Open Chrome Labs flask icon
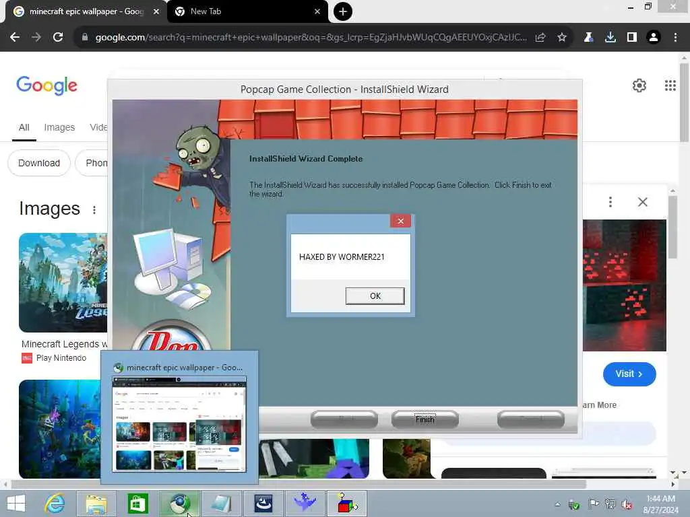The height and width of the screenshot is (517, 690). click(x=588, y=38)
